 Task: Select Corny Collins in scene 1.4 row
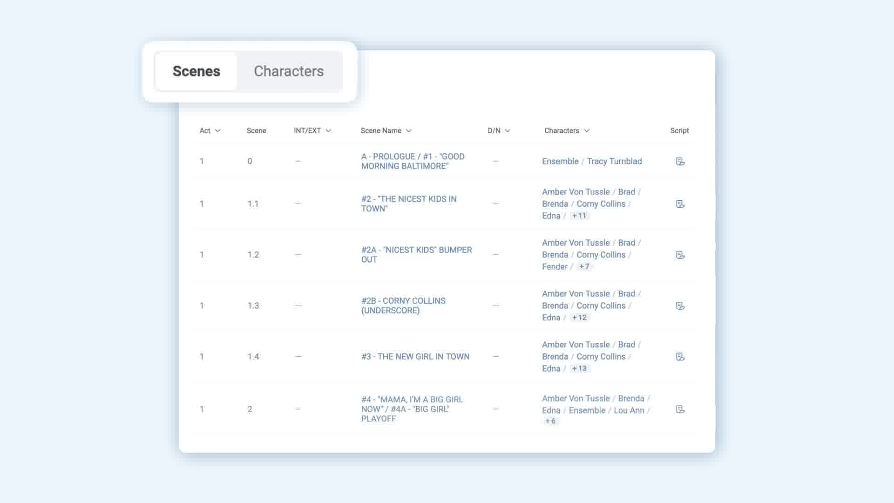(x=601, y=356)
